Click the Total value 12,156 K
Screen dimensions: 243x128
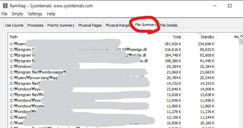pos(174,117)
